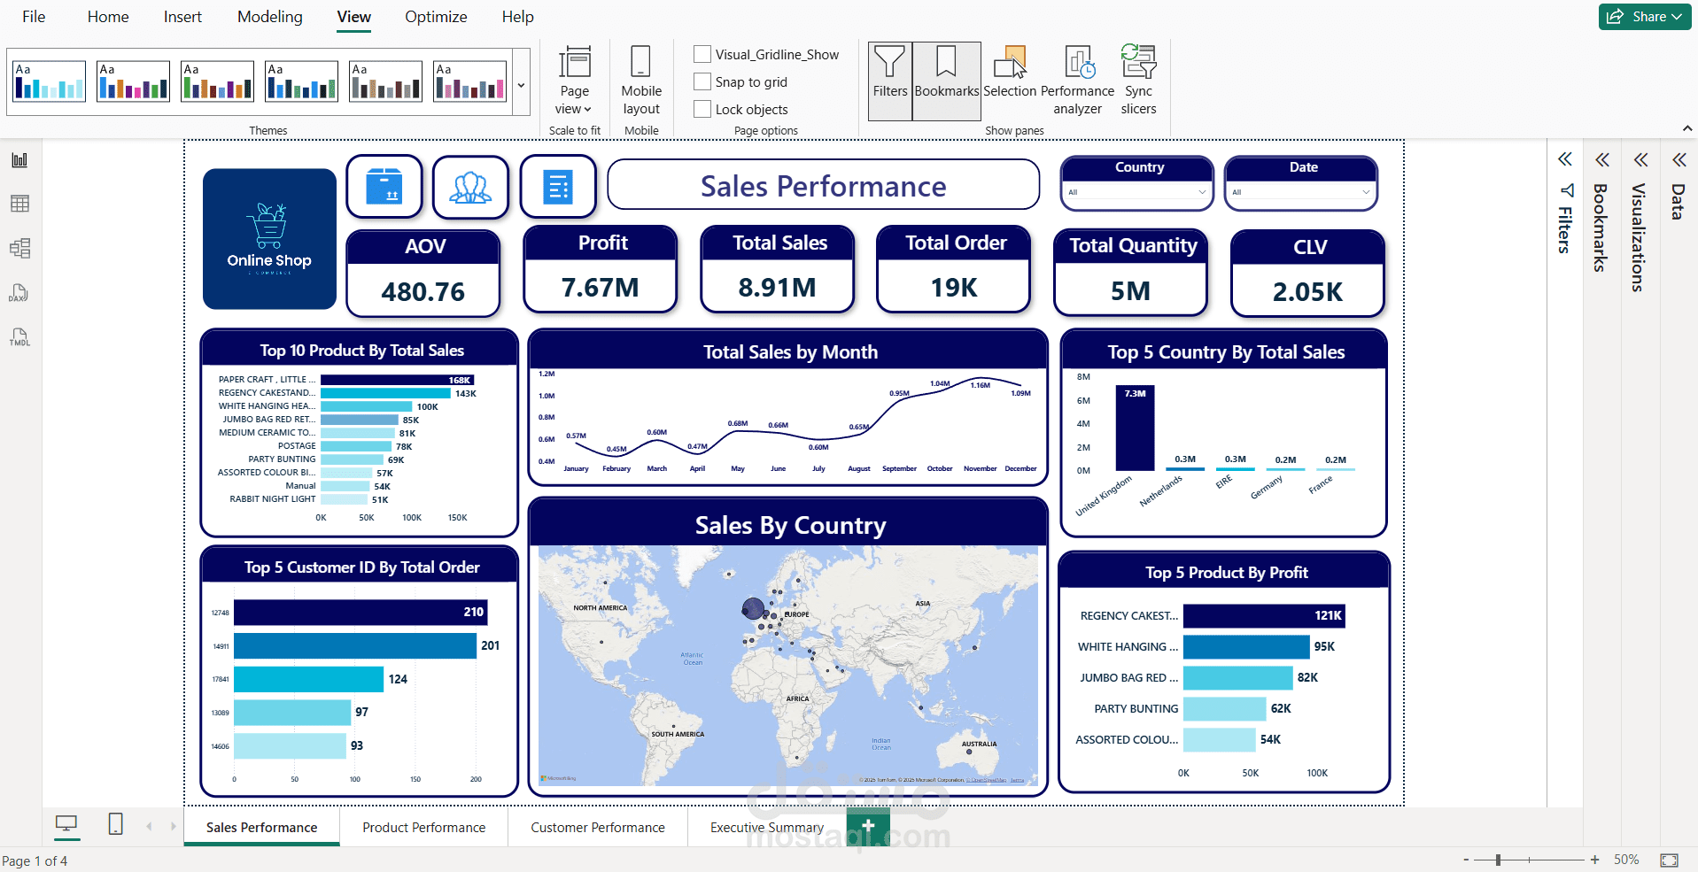
Task: Open the Modeling ribbon tab
Action: (269, 17)
